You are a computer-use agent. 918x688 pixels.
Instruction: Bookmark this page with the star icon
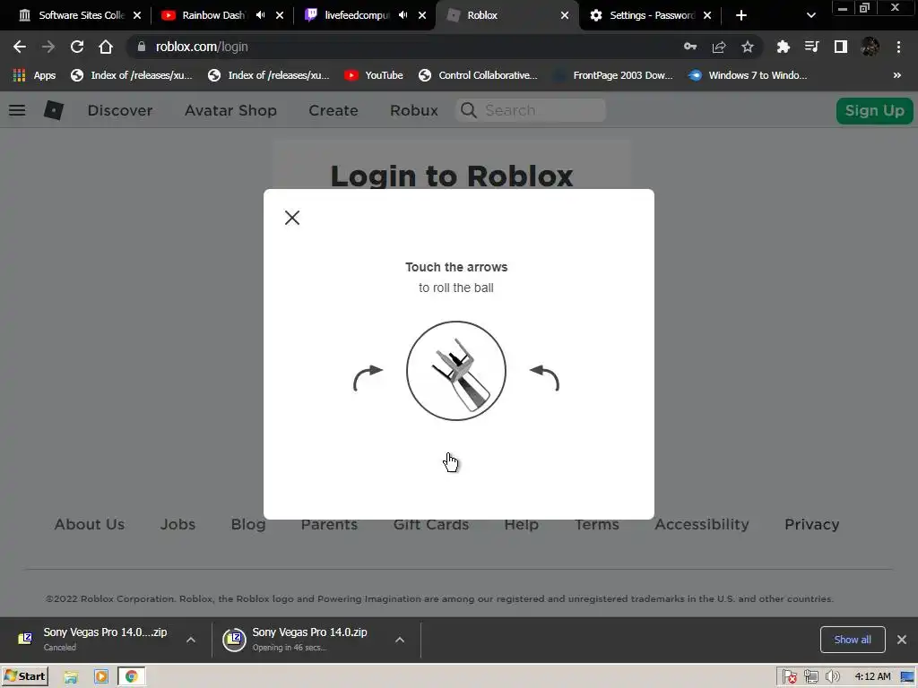pyautogui.click(x=748, y=47)
